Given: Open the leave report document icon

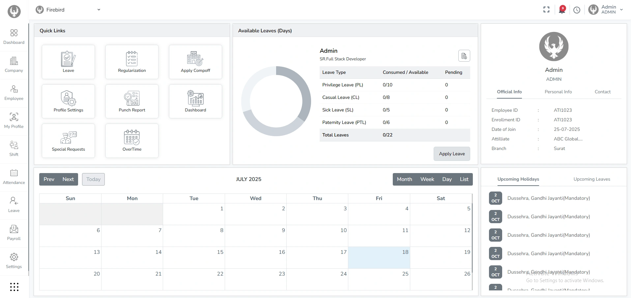Looking at the screenshot, I should coord(464,56).
